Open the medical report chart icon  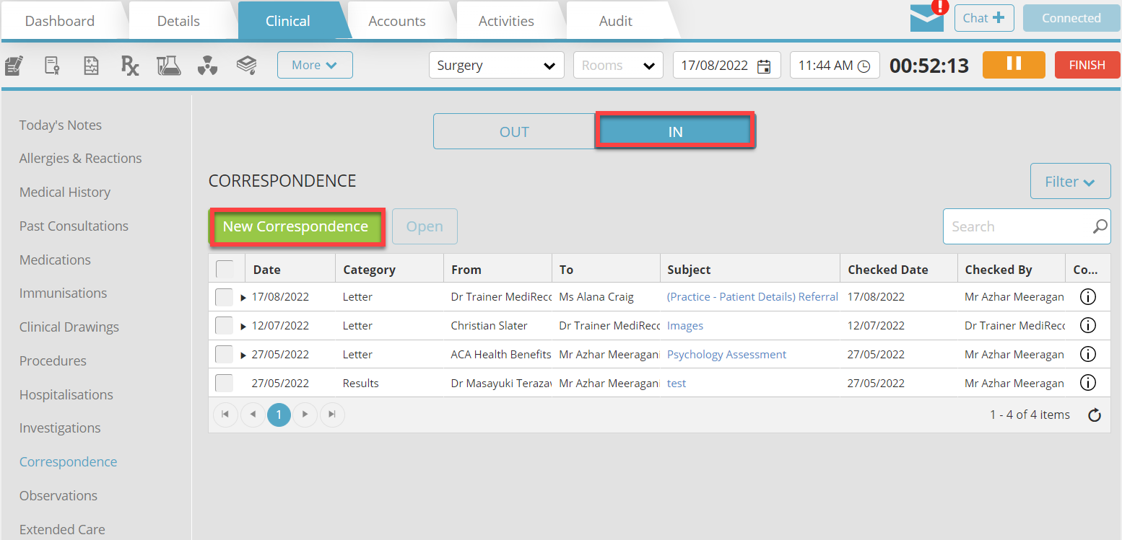91,66
